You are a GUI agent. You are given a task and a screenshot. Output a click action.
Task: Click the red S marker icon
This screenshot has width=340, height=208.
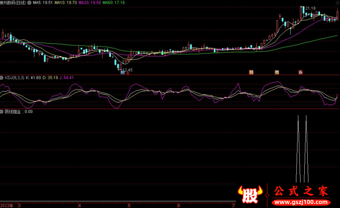click(128, 73)
